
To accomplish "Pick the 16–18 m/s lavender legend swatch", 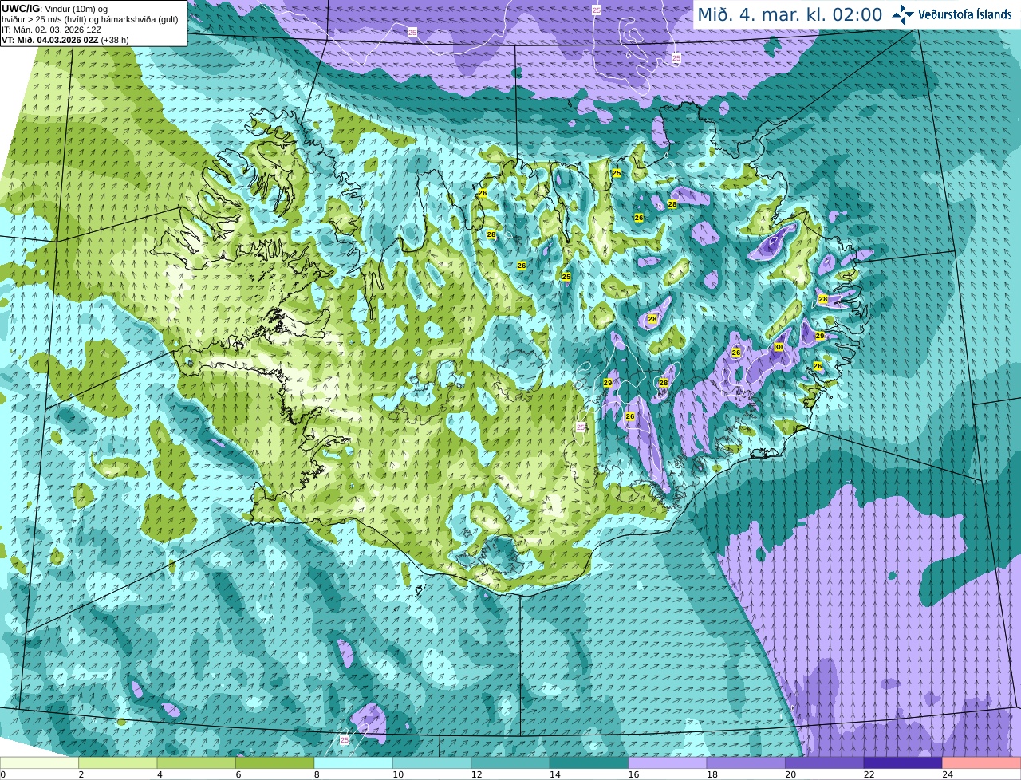I will point(668,763).
